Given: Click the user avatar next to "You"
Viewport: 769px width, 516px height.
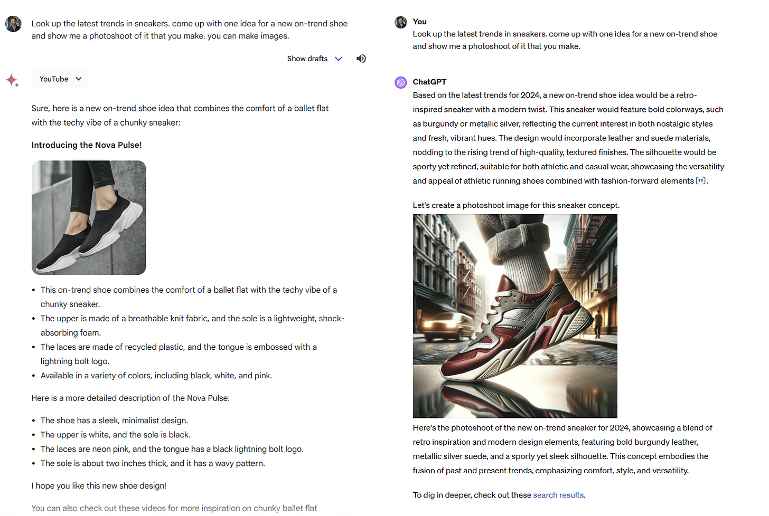Looking at the screenshot, I should (x=401, y=22).
